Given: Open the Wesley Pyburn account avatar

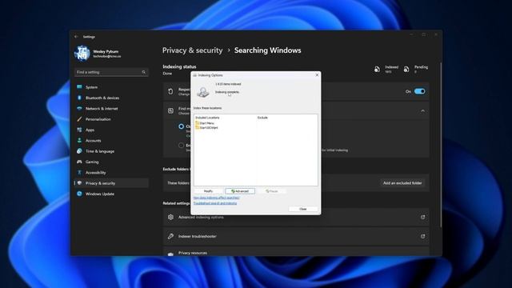Looking at the screenshot, I should 82,54.
